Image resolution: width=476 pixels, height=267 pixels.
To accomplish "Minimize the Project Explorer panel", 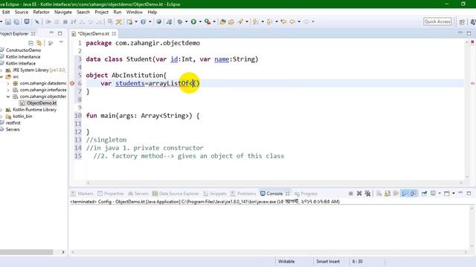I will point(51,33).
